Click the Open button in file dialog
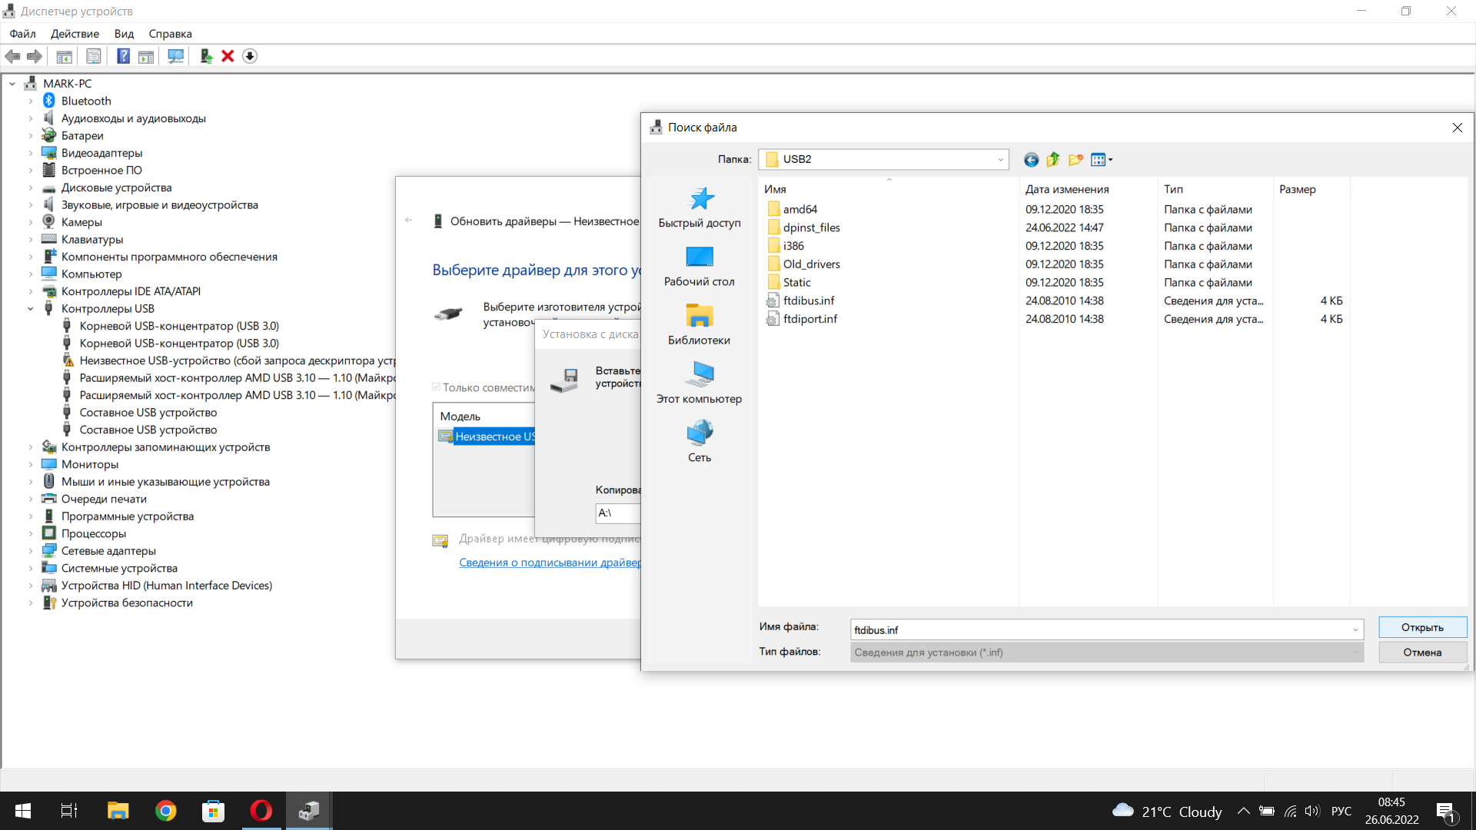Image resolution: width=1476 pixels, height=830 pixels. click(x=1421, y=627)
